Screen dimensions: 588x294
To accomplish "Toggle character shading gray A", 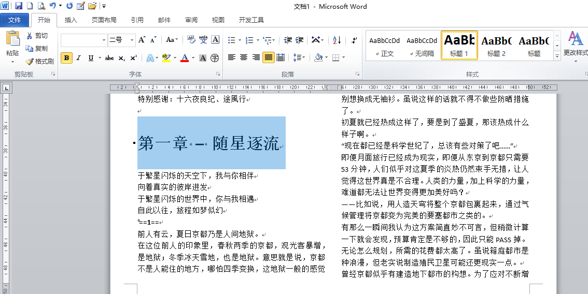I will (x=203, y=57).
